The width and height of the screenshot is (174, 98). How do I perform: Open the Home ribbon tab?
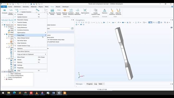(10, 7)
